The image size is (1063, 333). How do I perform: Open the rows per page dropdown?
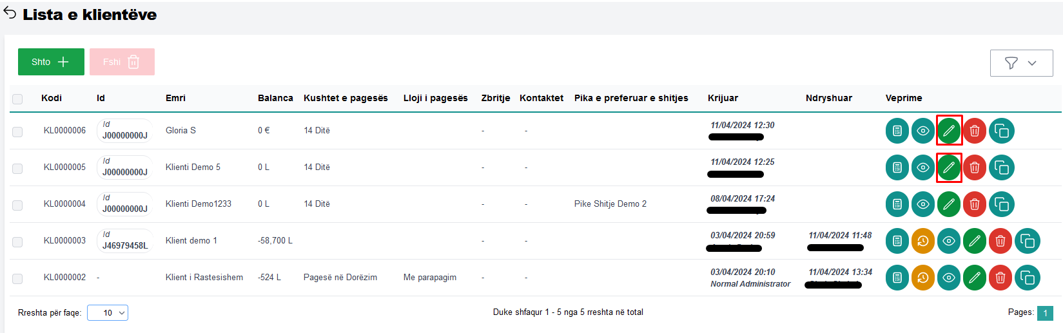pos(108,313)
